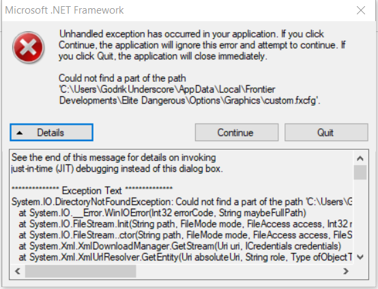Collapse the Details section

click(51, 132)
